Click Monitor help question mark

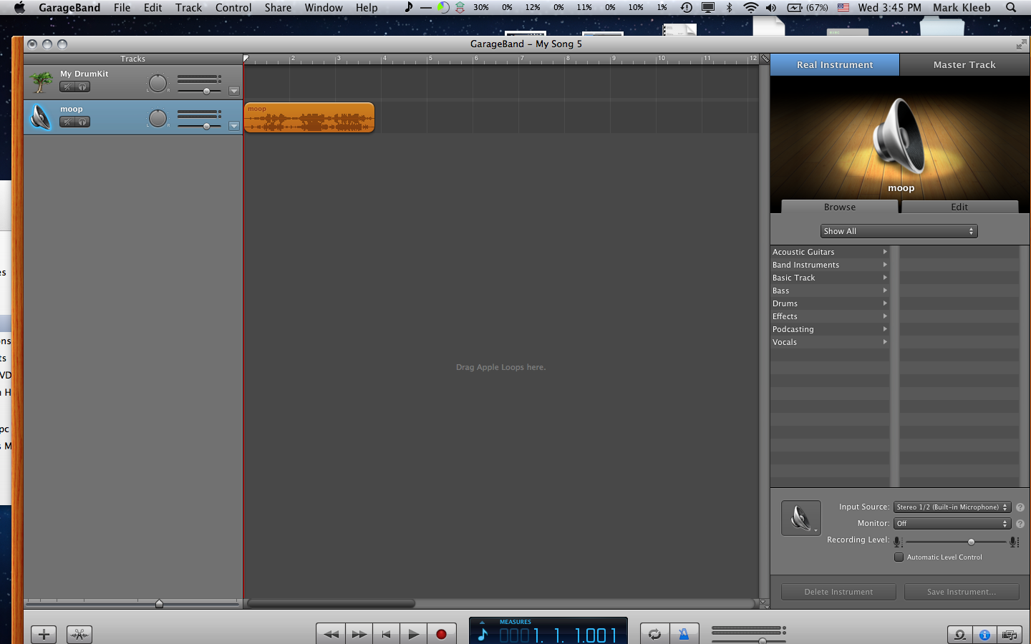click(1020, 524)
